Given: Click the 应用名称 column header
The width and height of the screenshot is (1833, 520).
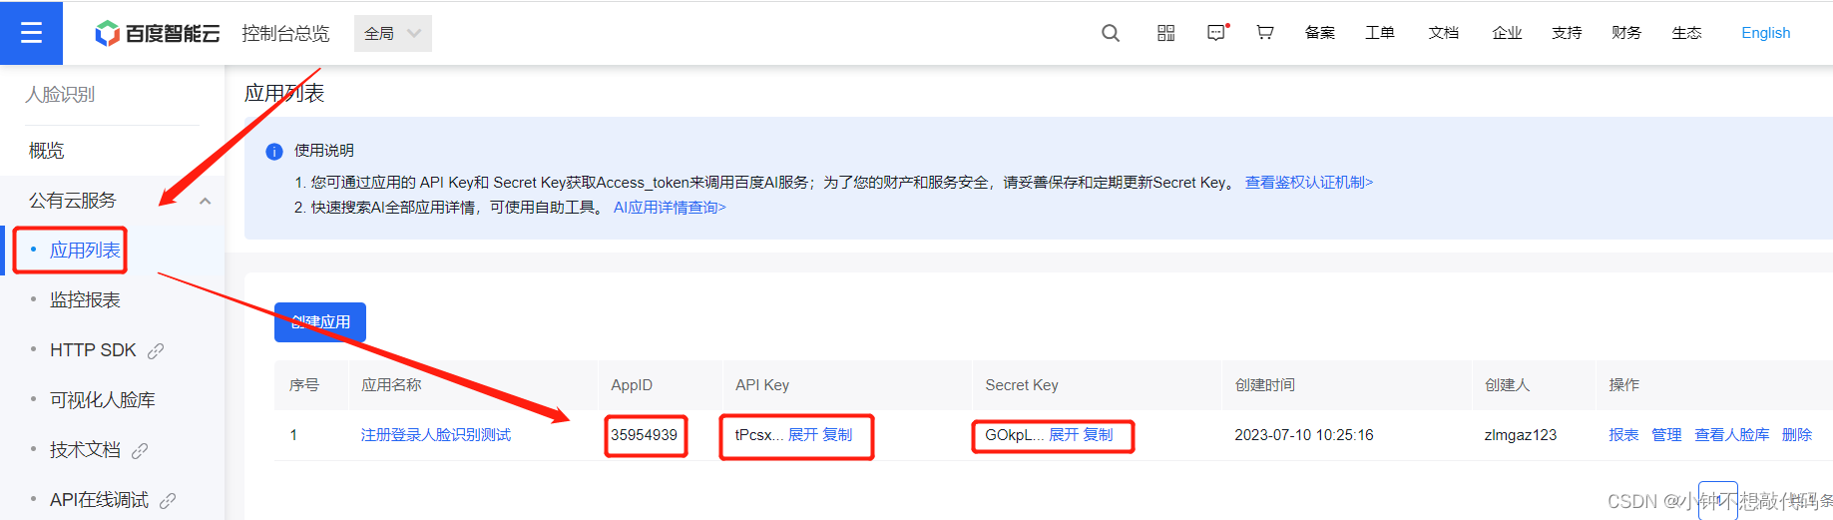Looking at the screenshot, I should (x=391, y=385).
